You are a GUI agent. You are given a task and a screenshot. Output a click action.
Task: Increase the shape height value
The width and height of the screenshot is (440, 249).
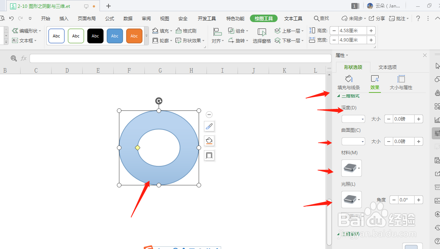pyautogui.click(x=371, y=31)
